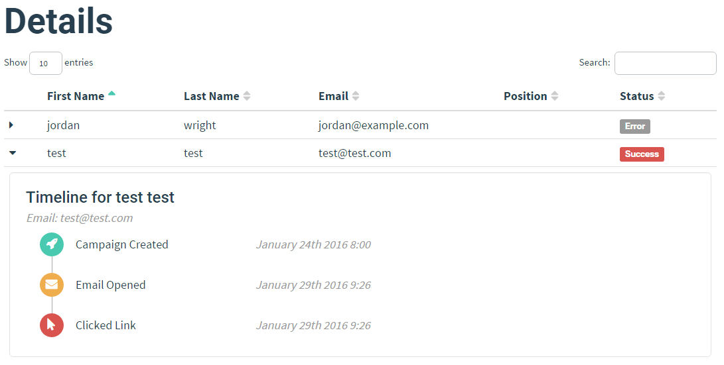Click sort arrows next to Position
The height and width of the screenshot is (365, 724).
point(555,96)
